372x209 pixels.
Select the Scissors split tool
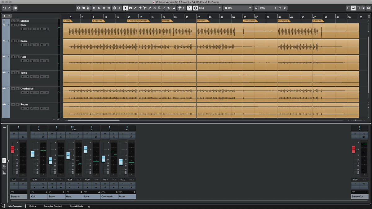[x=145, y=8]
